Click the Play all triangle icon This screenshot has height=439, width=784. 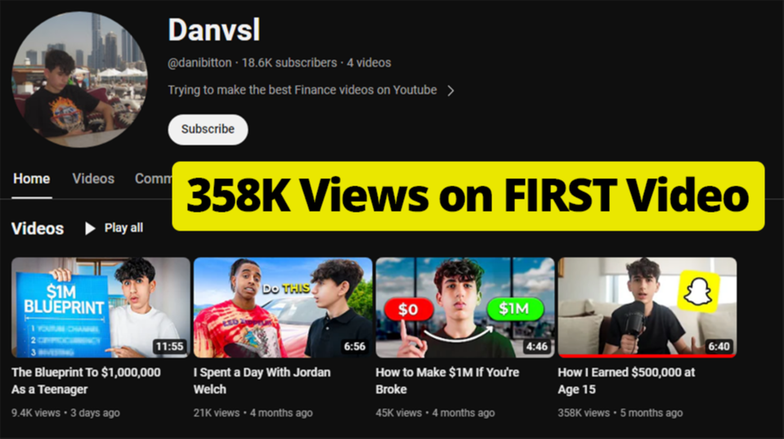point(90,229)
